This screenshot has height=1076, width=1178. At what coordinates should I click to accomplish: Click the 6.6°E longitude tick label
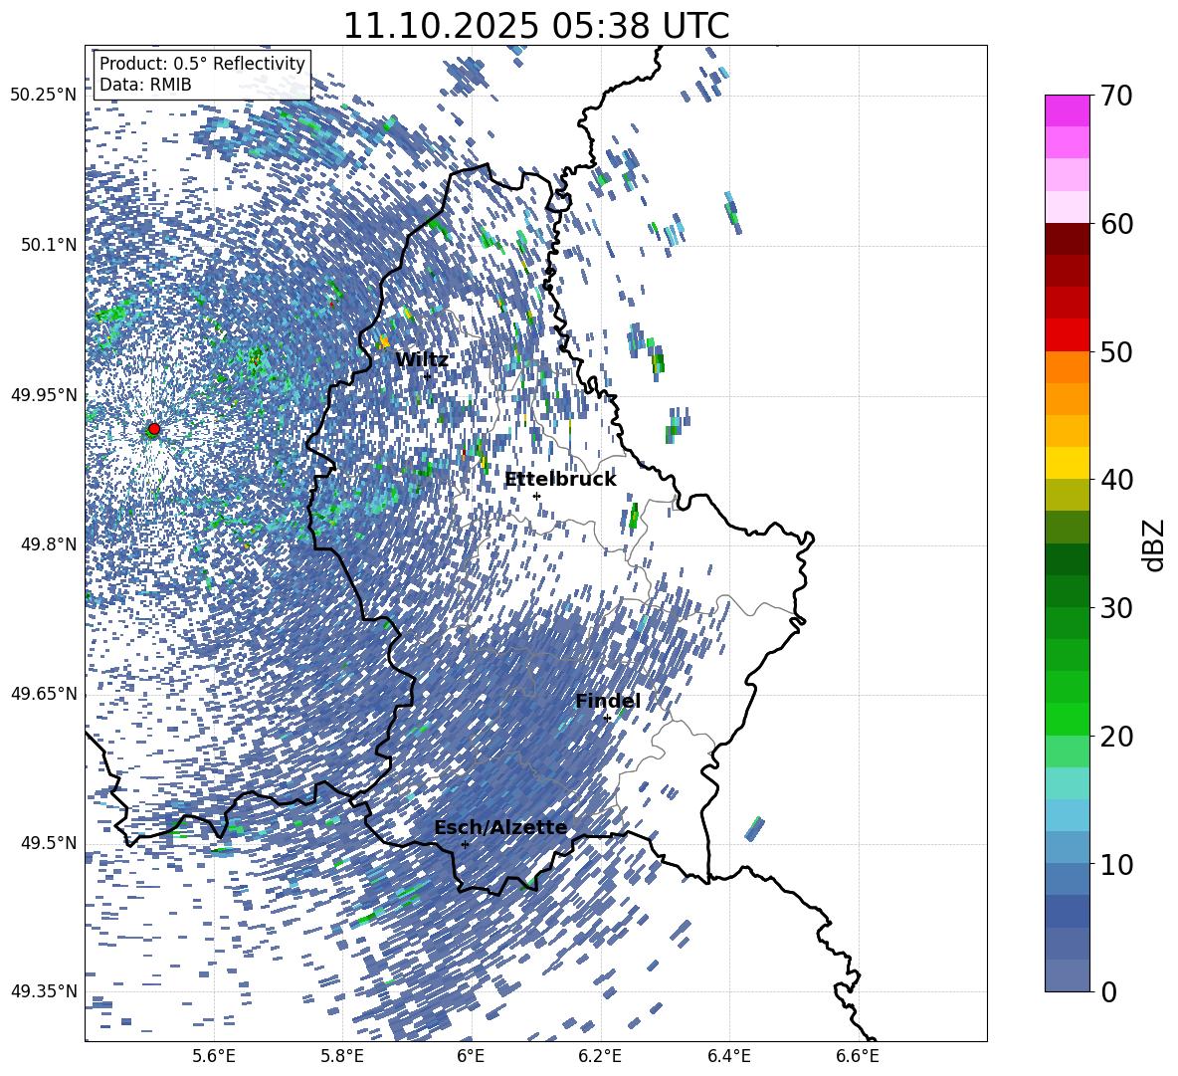pyautogui.click(x=858, y=1057)
